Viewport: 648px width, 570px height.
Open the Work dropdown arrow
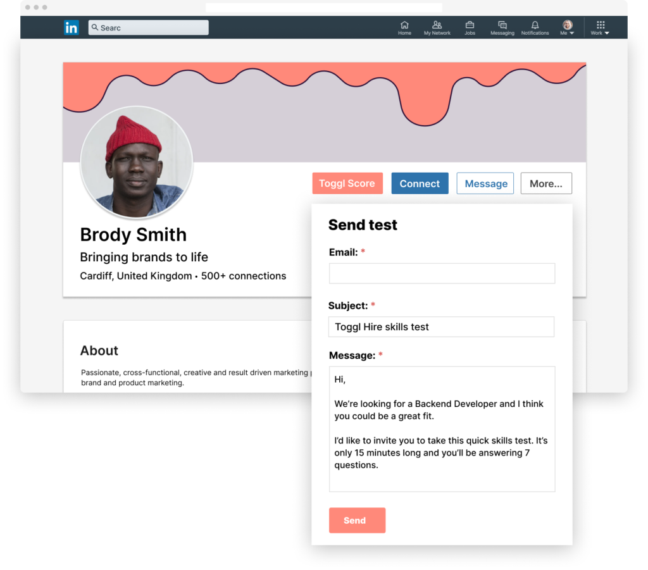coord(606,33)
